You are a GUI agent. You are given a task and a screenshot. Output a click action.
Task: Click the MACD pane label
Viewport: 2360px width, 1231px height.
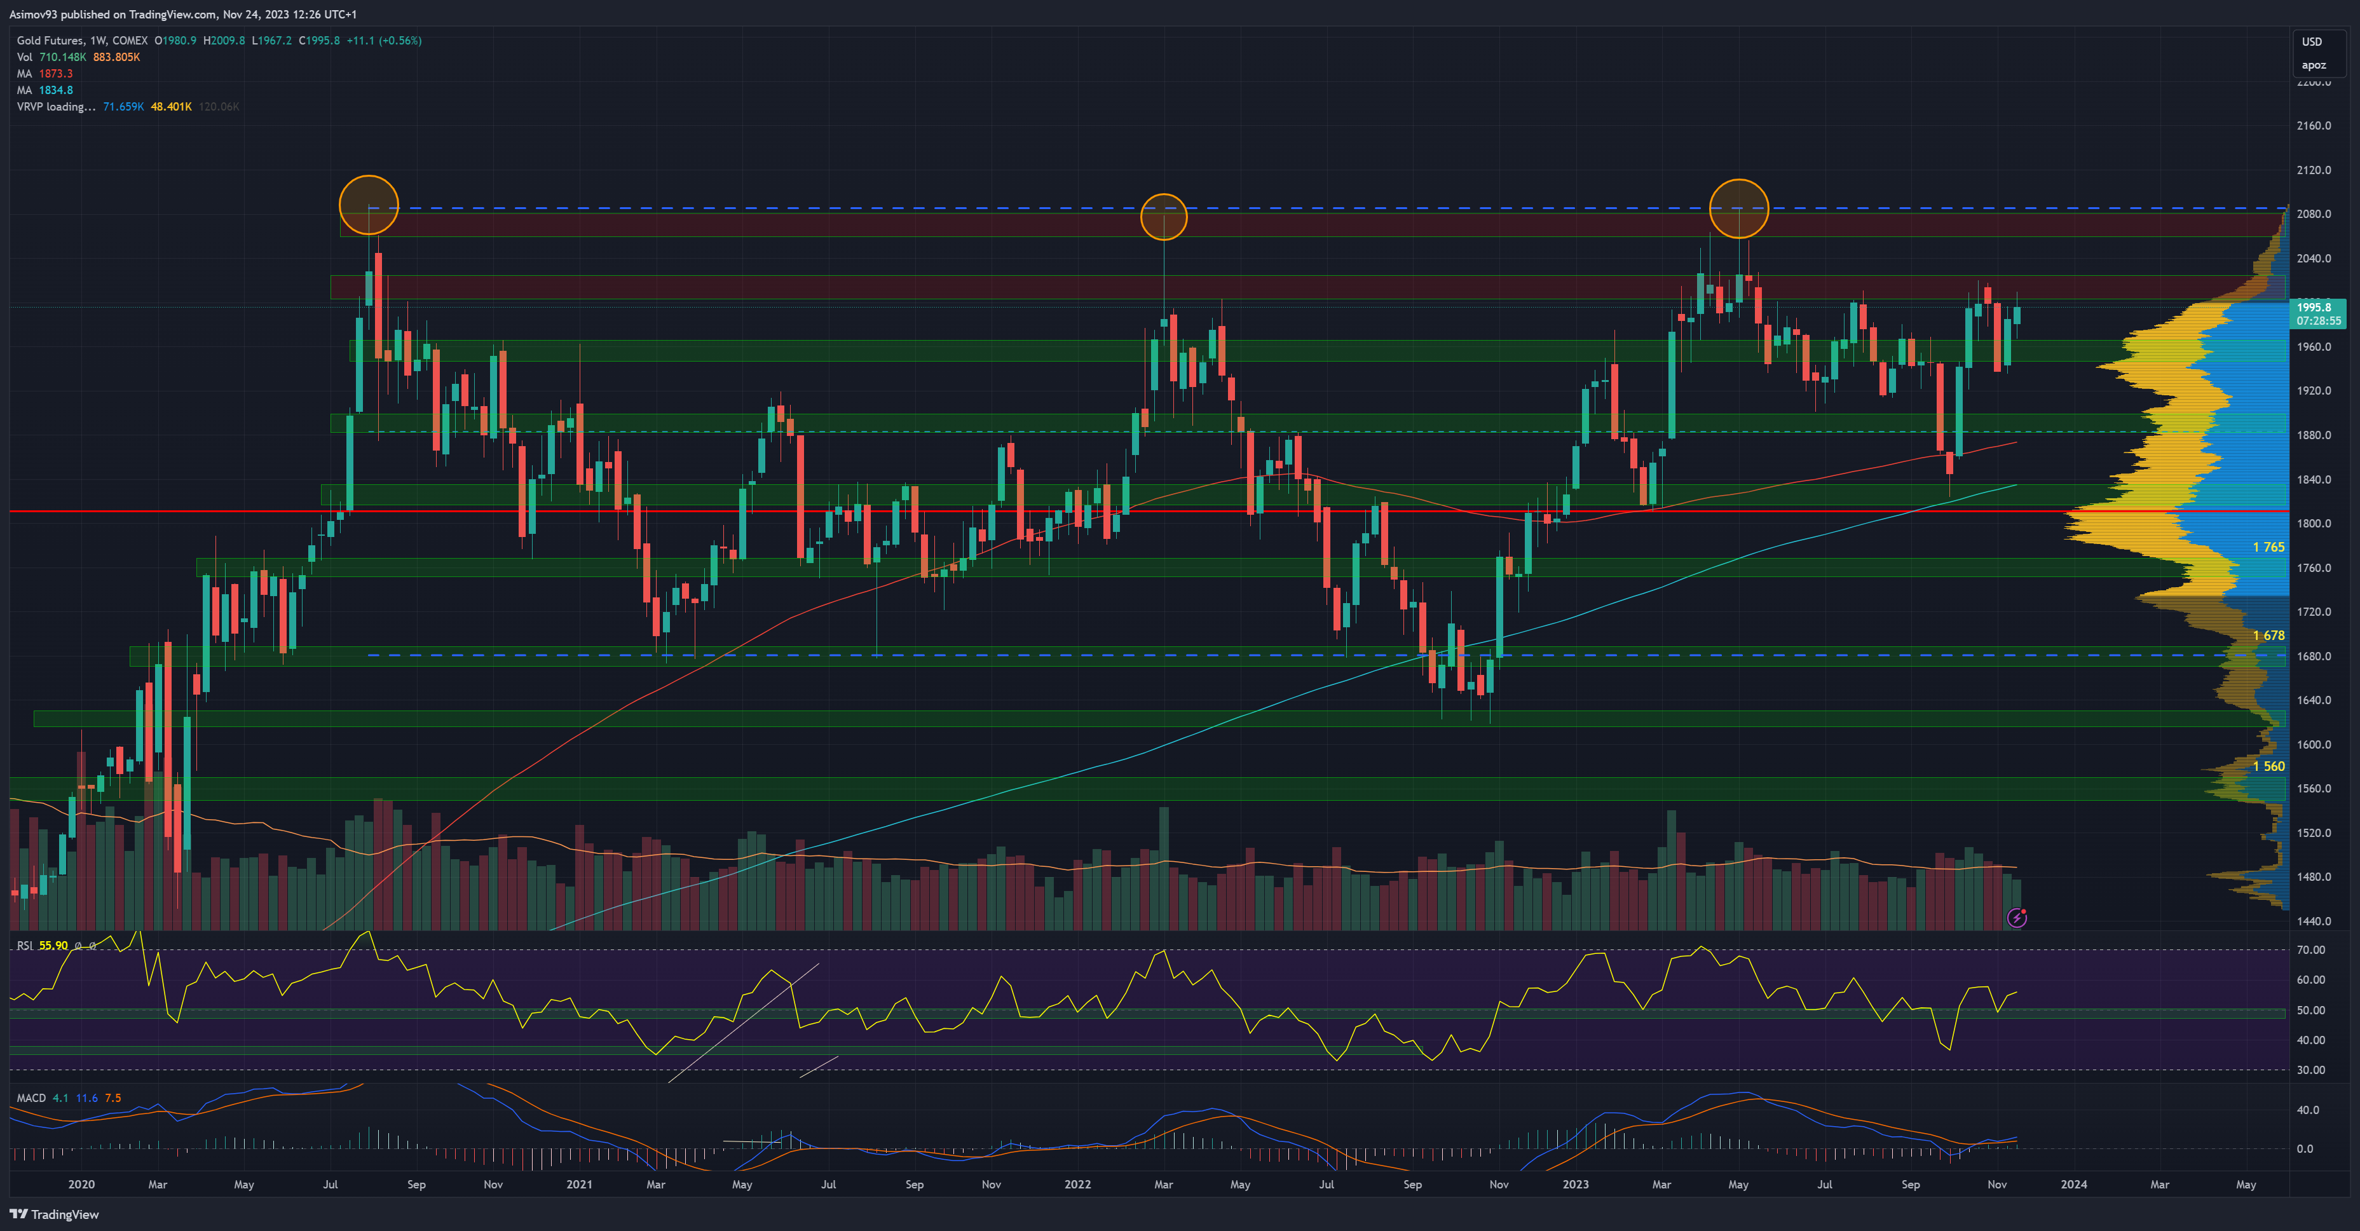point(31,1098)
